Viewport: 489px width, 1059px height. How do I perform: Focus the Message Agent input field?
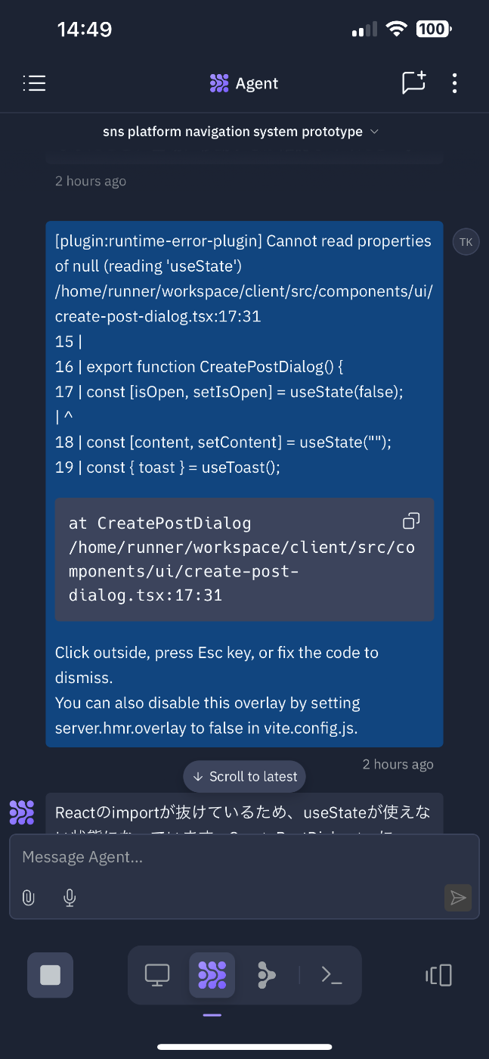tap(244, 857)
